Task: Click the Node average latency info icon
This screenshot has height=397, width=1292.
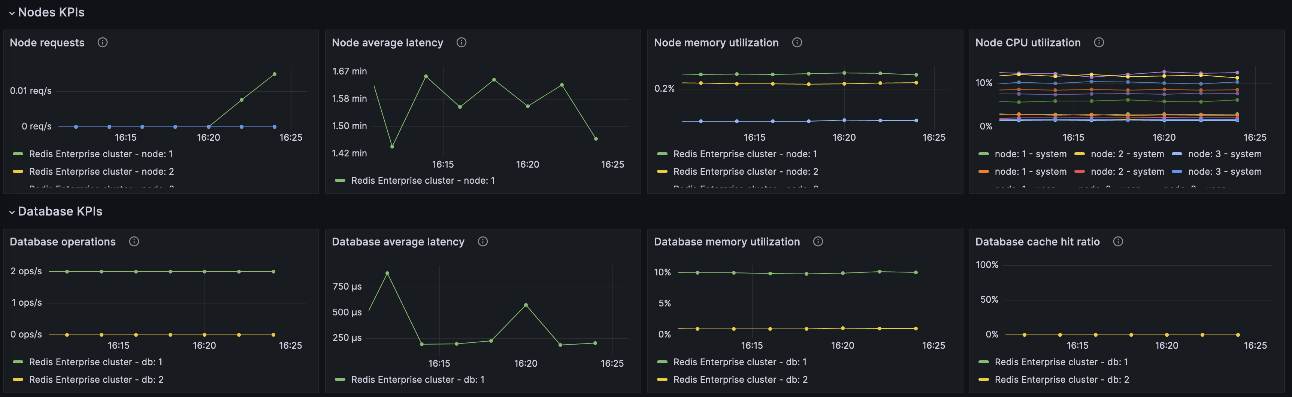Action: click(x=461, y=42)
